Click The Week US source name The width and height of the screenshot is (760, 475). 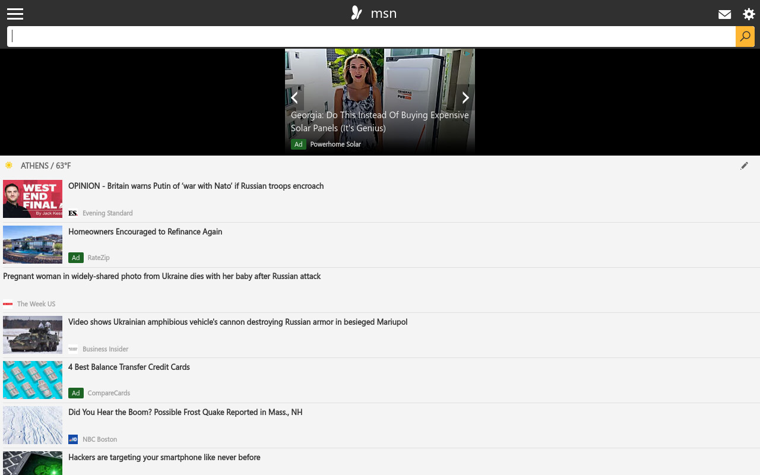(x=36, y=304)
